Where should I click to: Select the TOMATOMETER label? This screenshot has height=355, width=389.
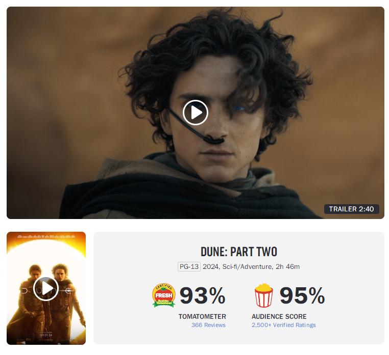pos(202,316)
